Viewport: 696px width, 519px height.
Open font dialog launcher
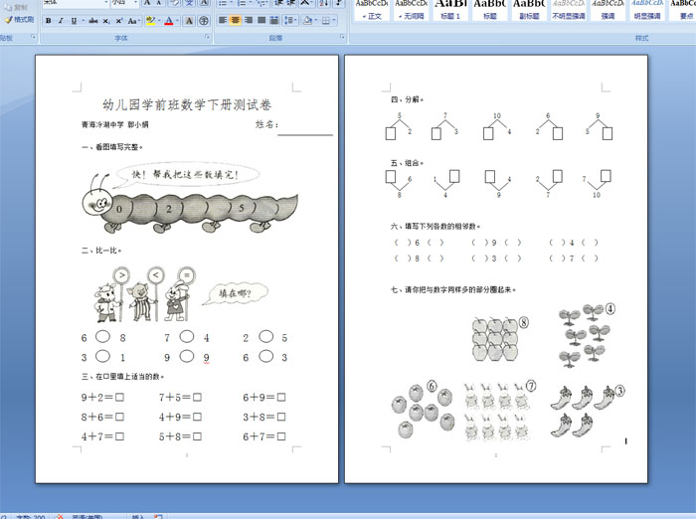208,38
